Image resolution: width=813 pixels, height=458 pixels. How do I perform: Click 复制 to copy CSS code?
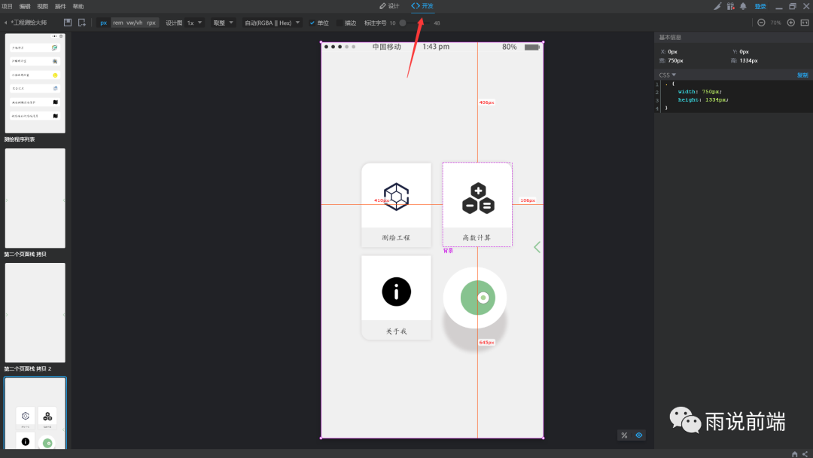click(802, 75)
